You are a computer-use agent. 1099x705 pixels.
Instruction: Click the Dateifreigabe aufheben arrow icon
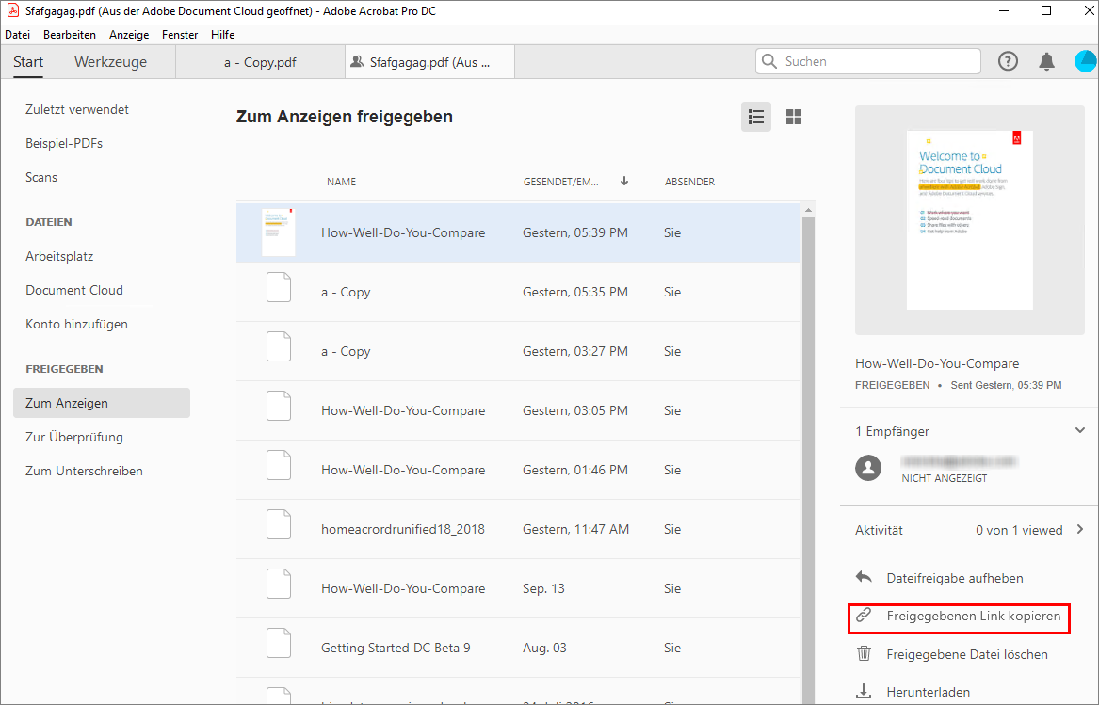(x=864, y=577)
